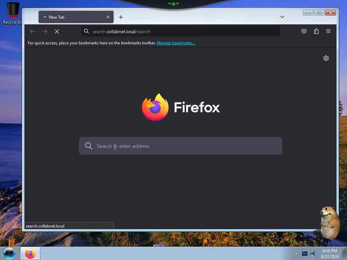Maximize the Firefox window
347x260 pixels.
point(319,13)
